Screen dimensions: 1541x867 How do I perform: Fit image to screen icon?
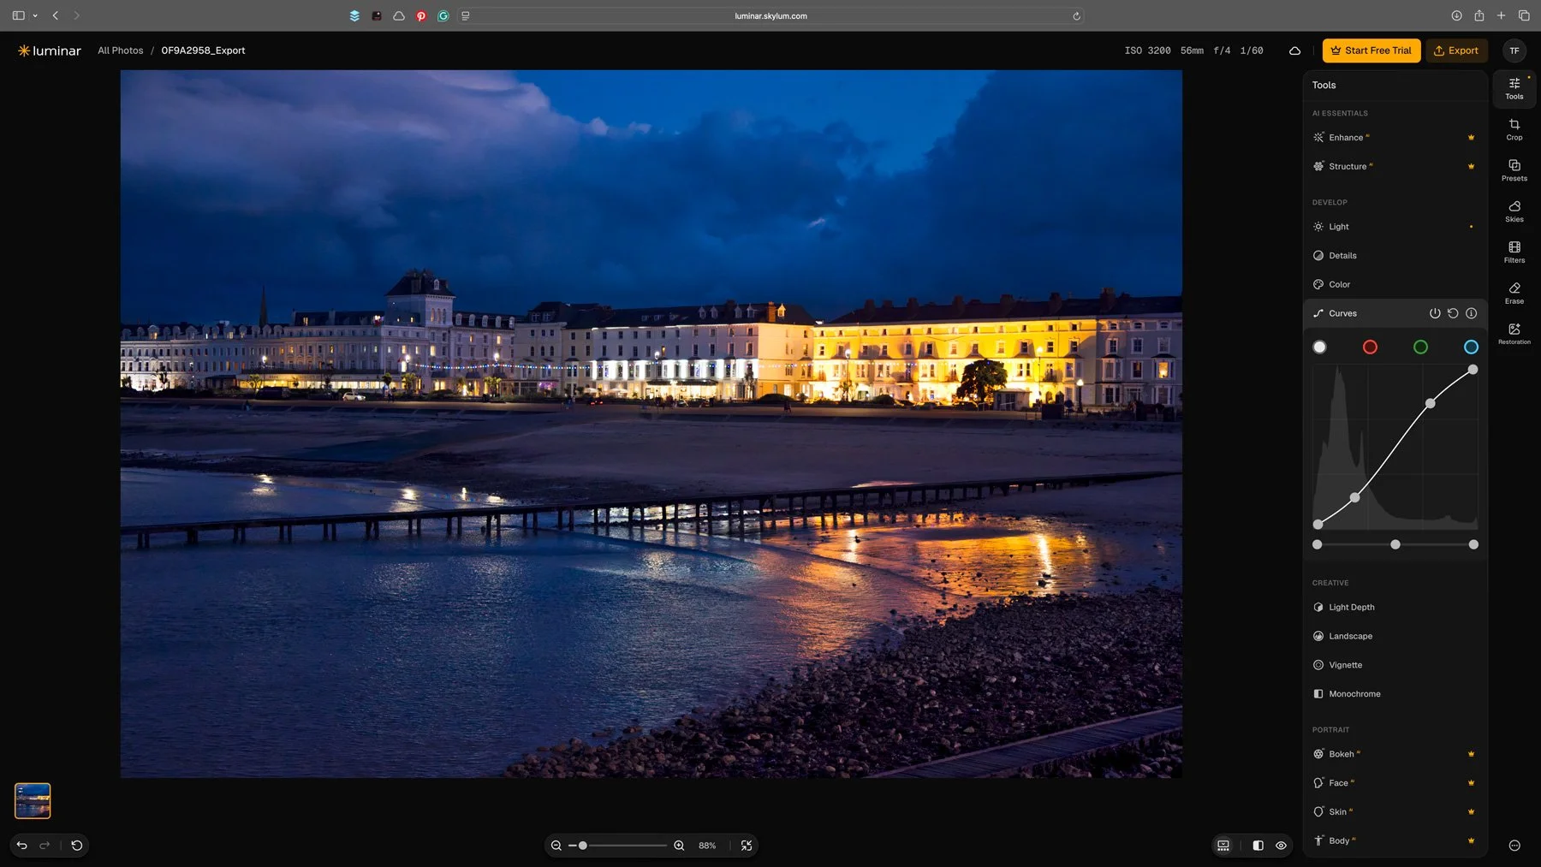pyautogui.click(x=747, y=846)
